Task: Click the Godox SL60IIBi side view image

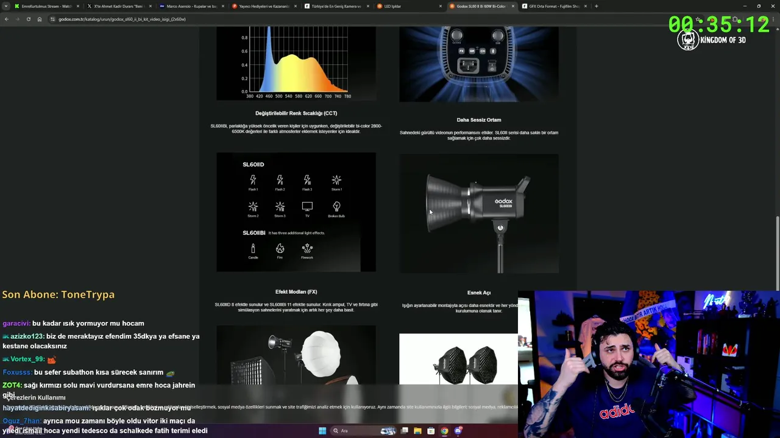Action: click(x=479, y=214)
